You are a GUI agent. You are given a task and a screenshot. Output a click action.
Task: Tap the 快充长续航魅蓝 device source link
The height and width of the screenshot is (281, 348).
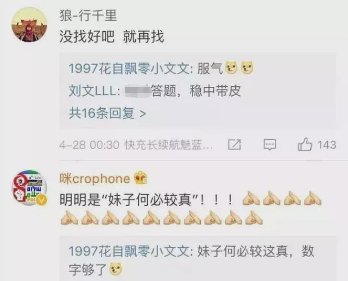click(x=169, y=145)
